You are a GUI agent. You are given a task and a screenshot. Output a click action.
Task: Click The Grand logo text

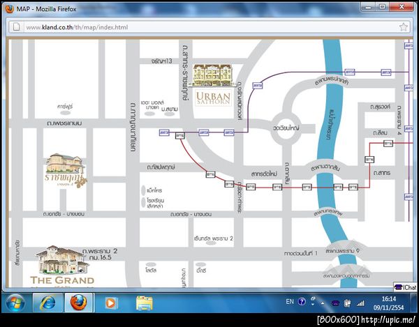pyautogui.click(x=62, y=280)
